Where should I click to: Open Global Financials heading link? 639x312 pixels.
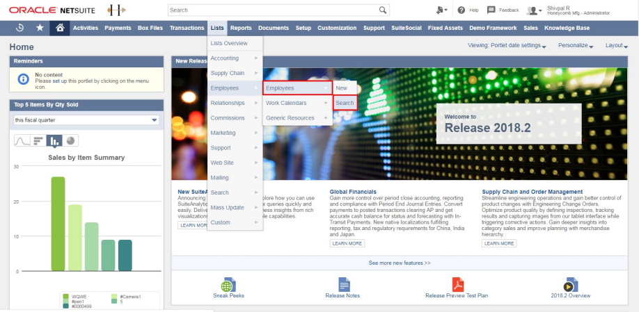353,192
